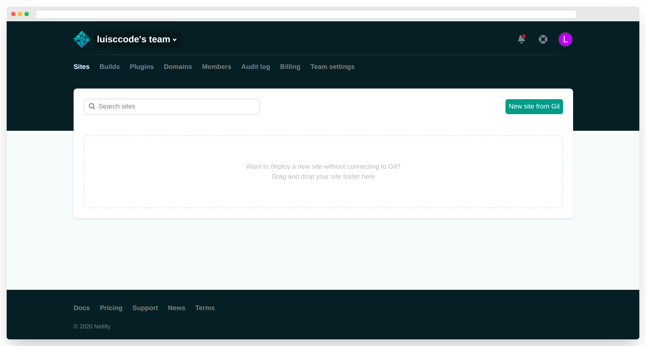Open the News footer link
The height and width of the screenshot is (346, 646).
(176, 308)
